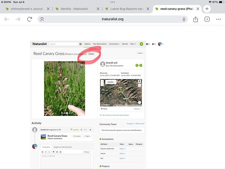
Task: Go to previous observation with green left arrow
Action: (x=137, y=65)
